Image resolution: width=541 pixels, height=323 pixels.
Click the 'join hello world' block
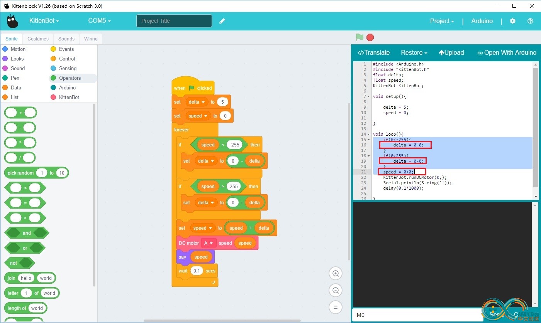(x=30, y=278)
